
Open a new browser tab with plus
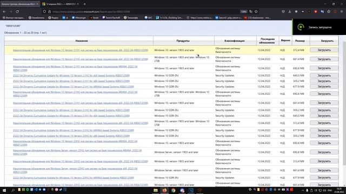tap(84, 4)
